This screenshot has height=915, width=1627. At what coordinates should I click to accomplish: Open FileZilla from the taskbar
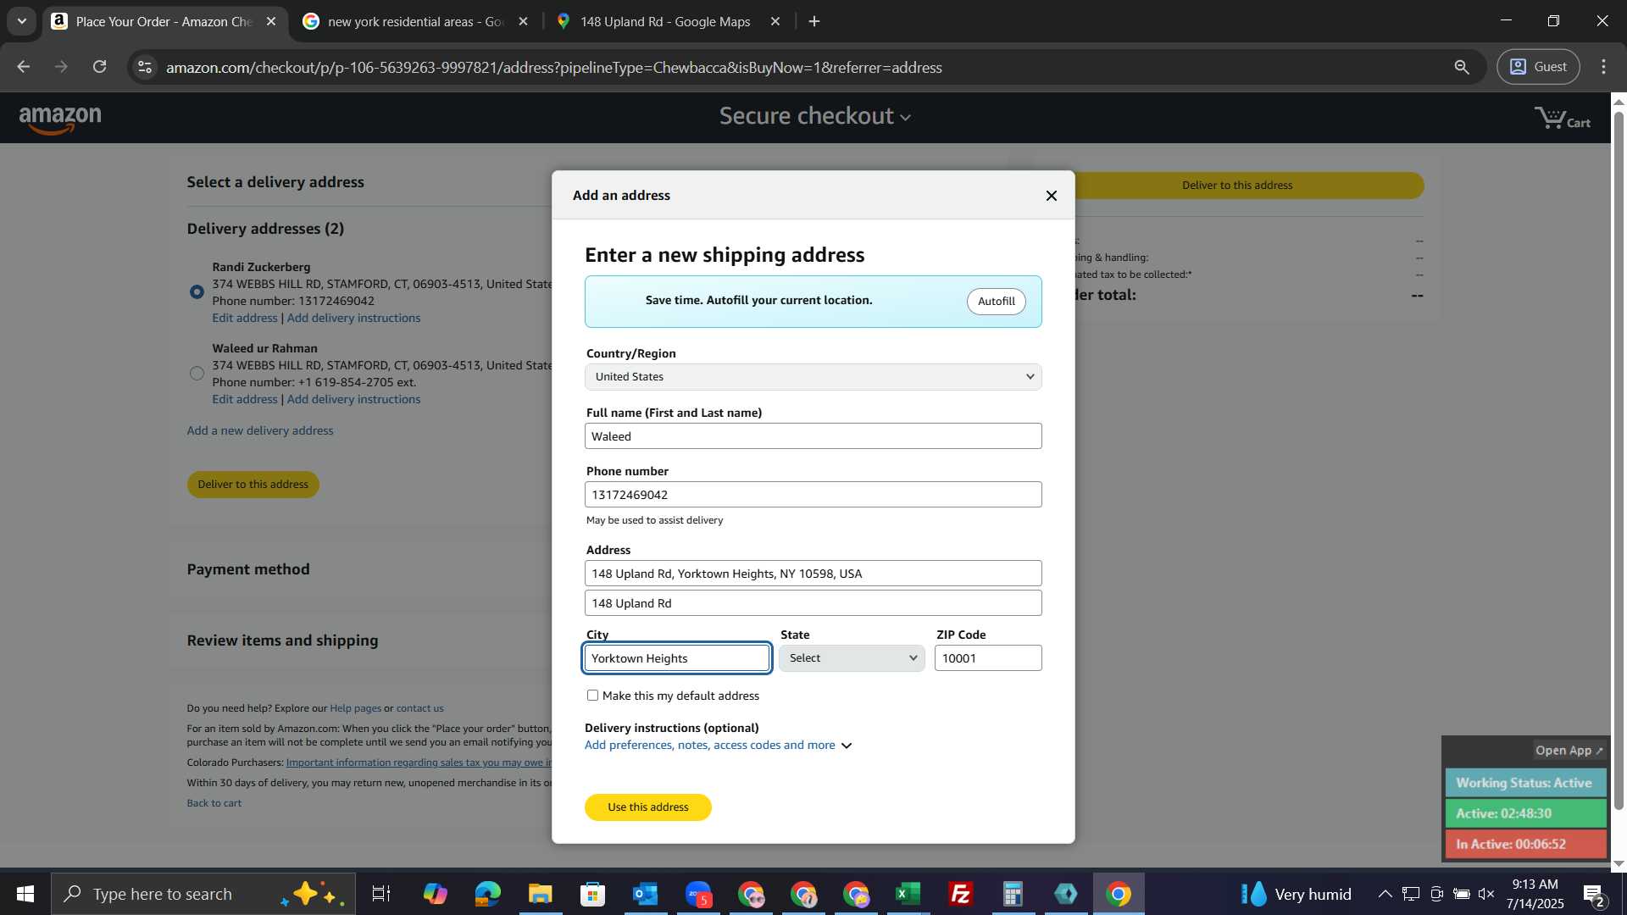[961, 894]
